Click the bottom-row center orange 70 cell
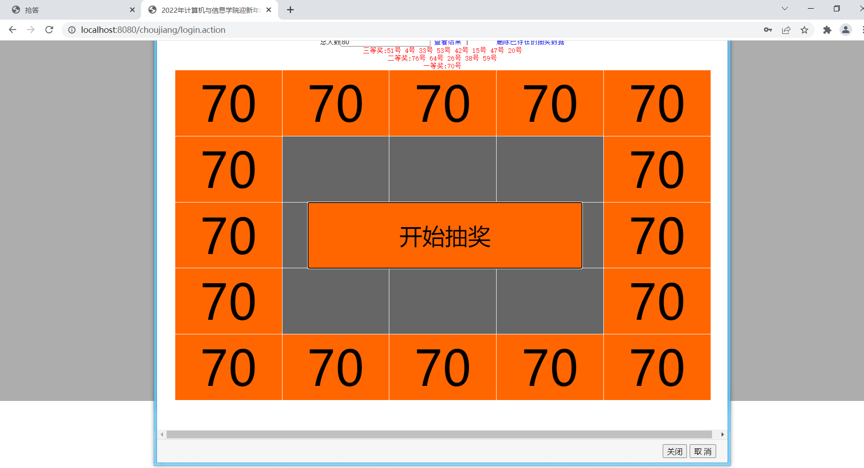864x468 pixels. point(443,367)
